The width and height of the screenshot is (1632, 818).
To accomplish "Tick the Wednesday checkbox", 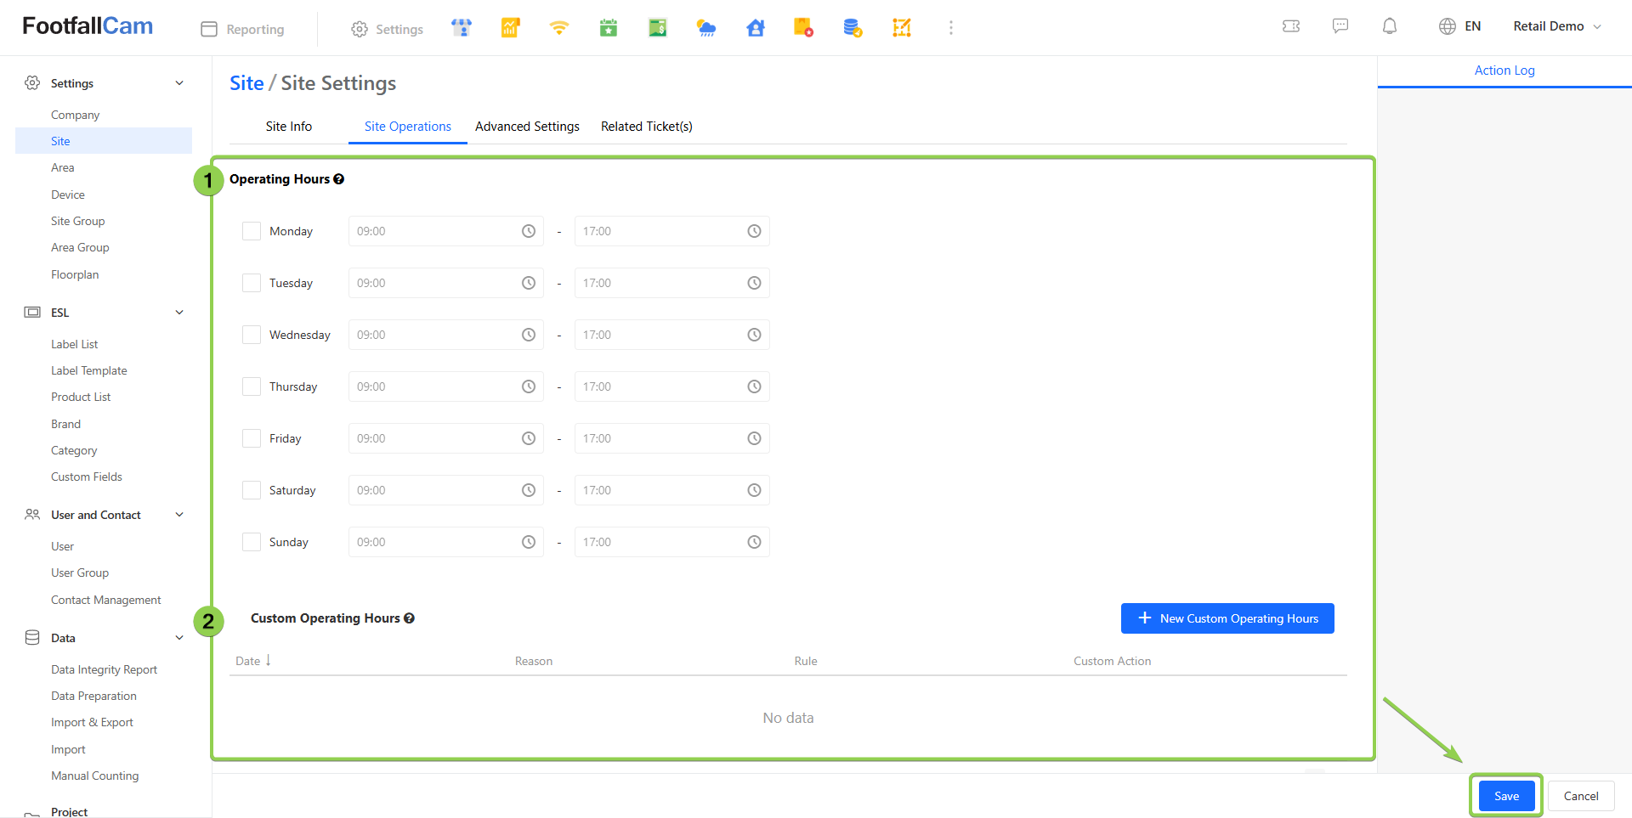I will 252,335.
